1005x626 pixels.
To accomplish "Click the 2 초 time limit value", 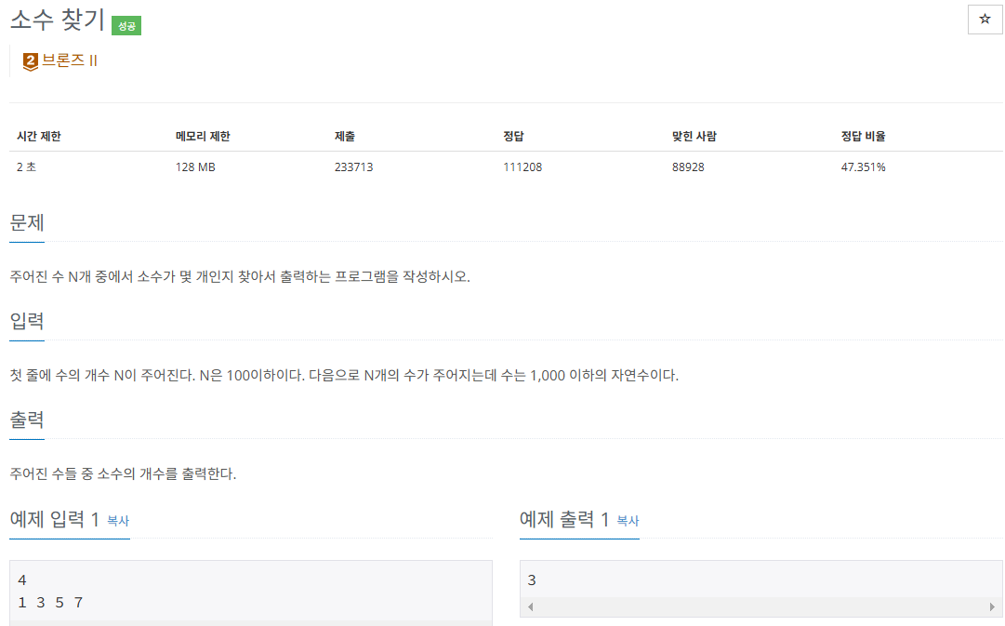I will (26, 166).
